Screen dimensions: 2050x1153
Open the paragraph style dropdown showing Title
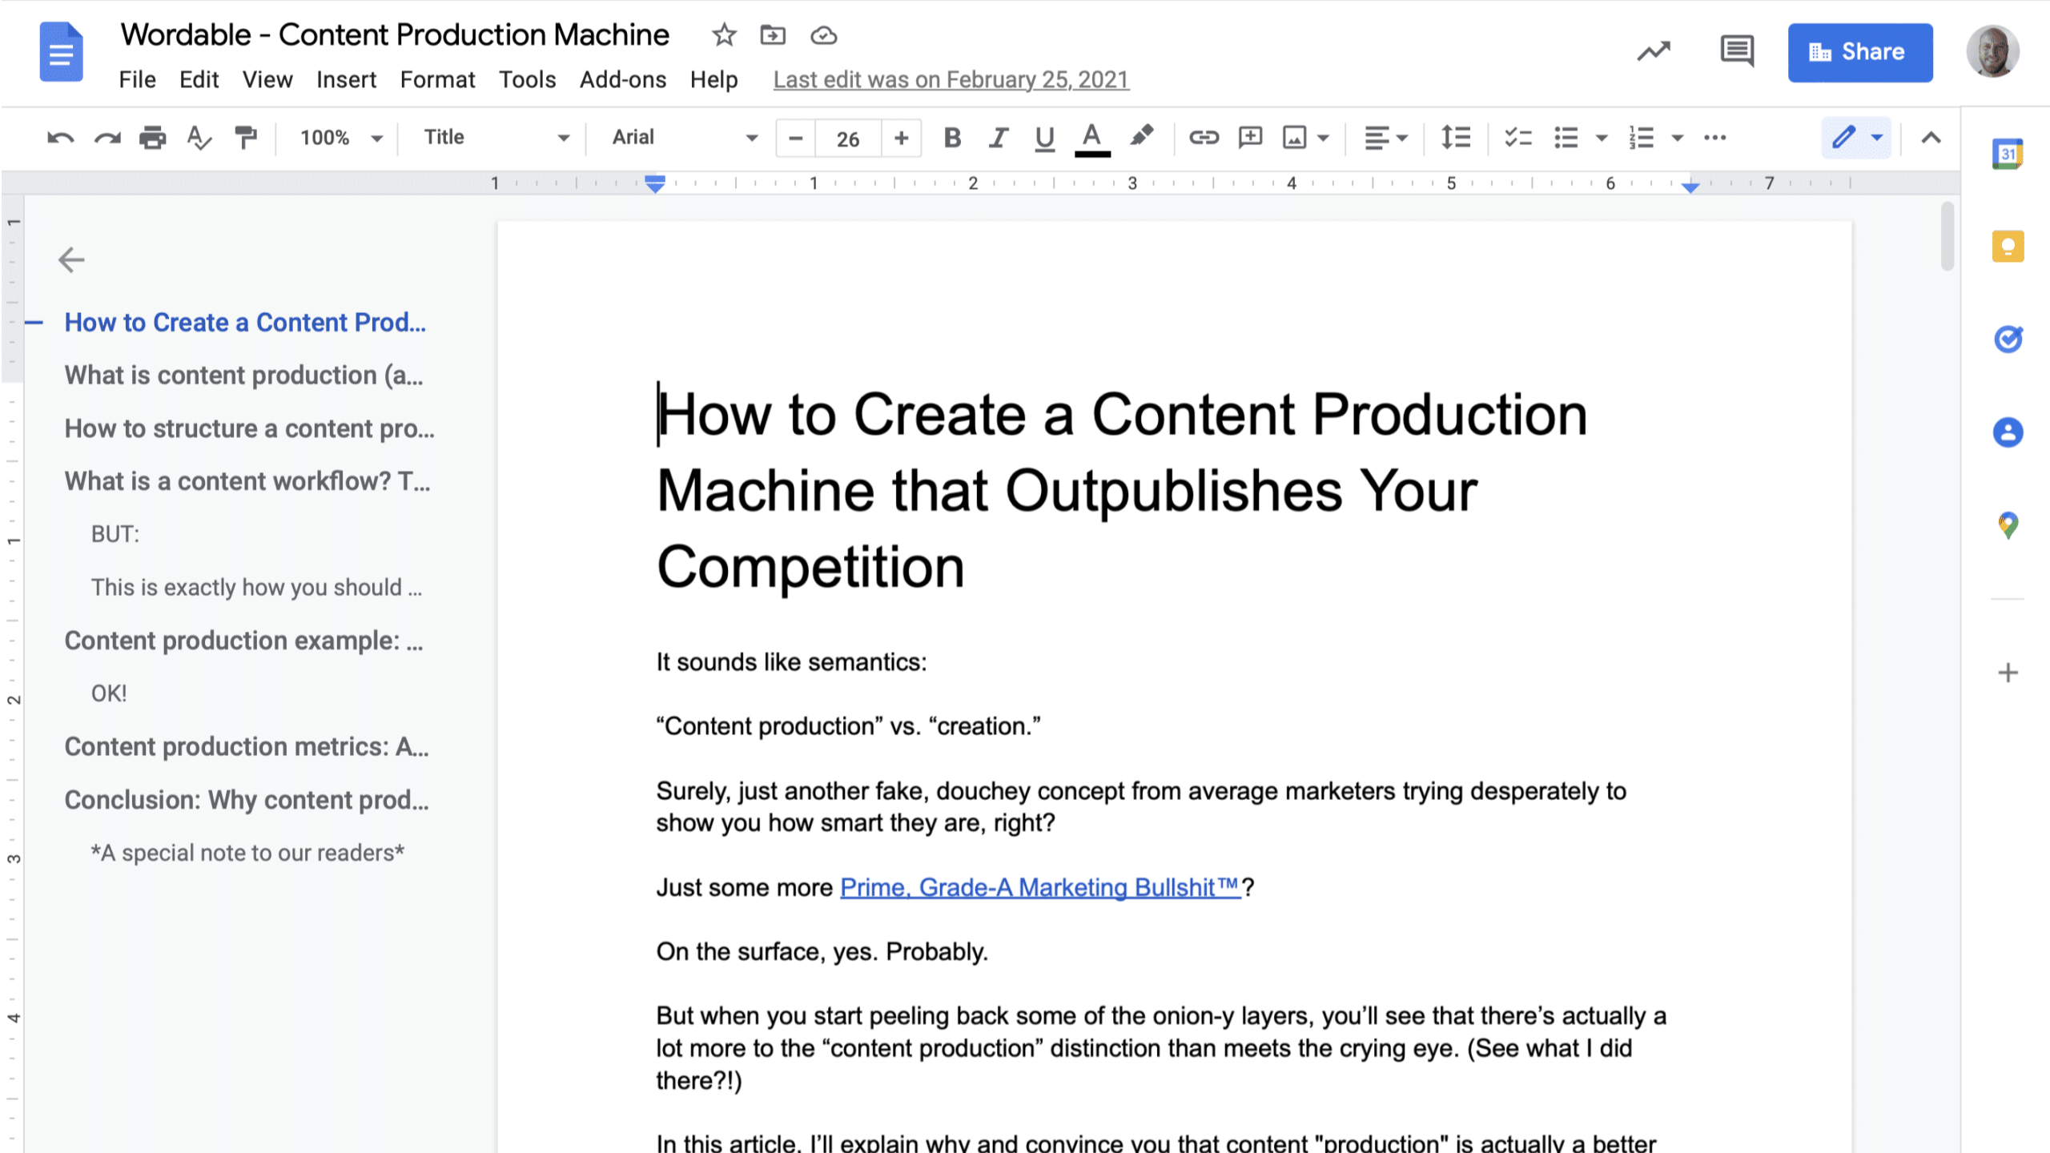[490, 137]
